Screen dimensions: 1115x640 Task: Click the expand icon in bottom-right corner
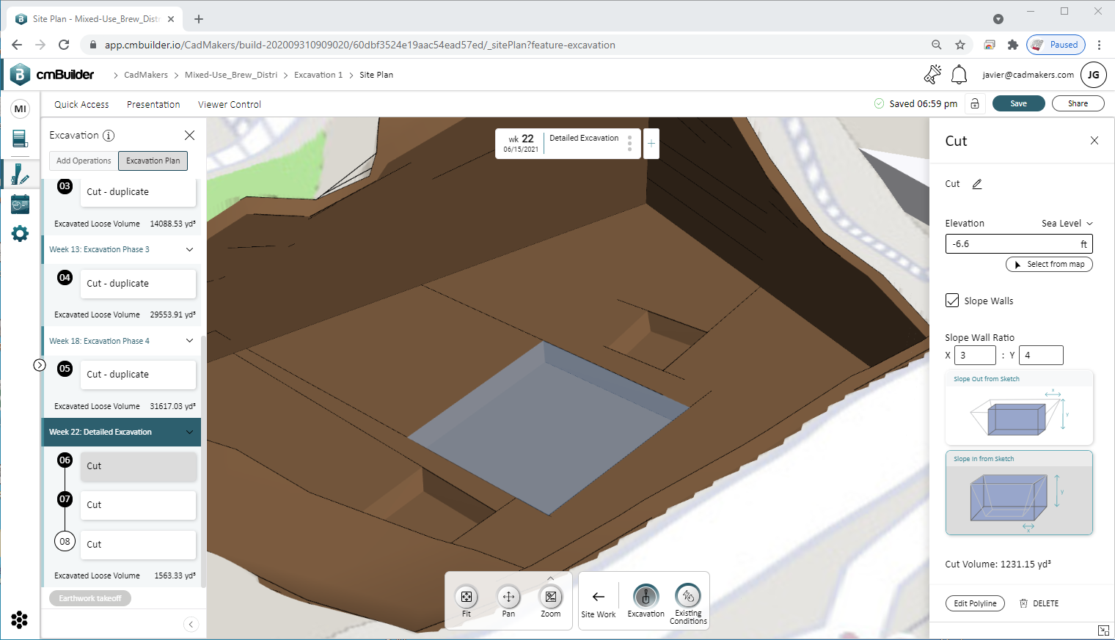[x=1103, y=630]
